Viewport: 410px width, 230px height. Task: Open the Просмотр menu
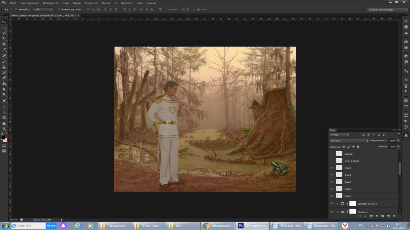(x=127, y=3)
